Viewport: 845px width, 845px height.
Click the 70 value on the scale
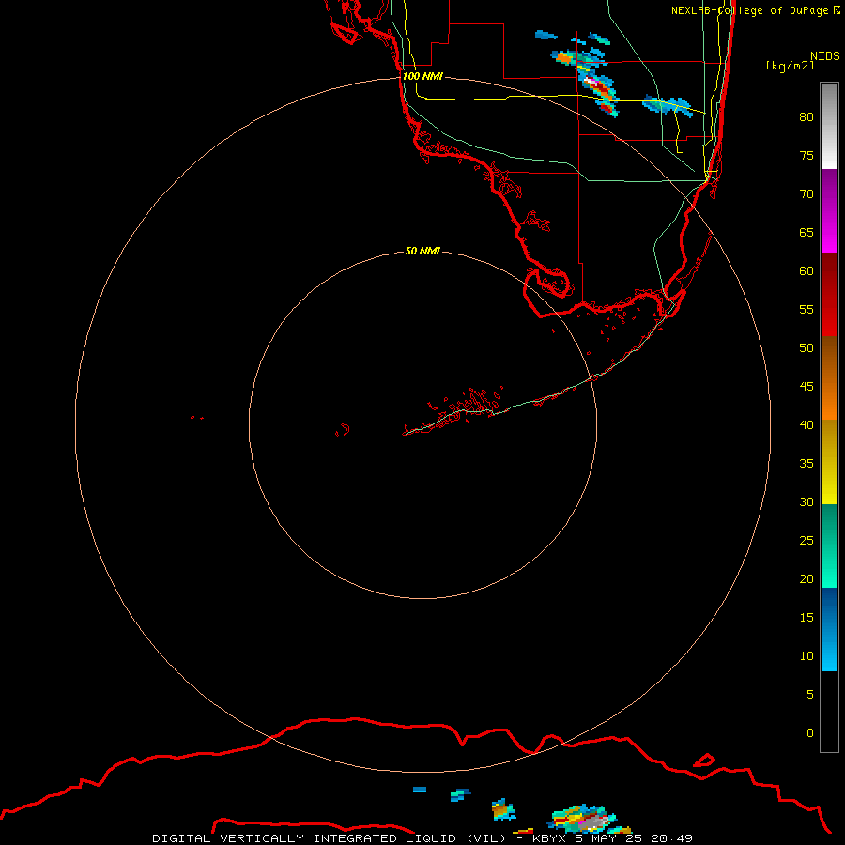[807, 194]
